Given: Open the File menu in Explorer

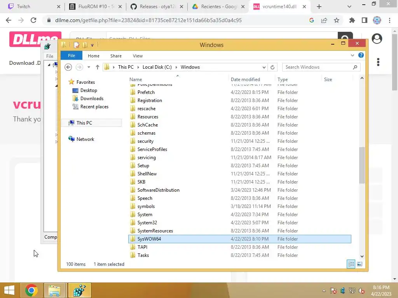Looking at the screenshot, I should [72, 55].
